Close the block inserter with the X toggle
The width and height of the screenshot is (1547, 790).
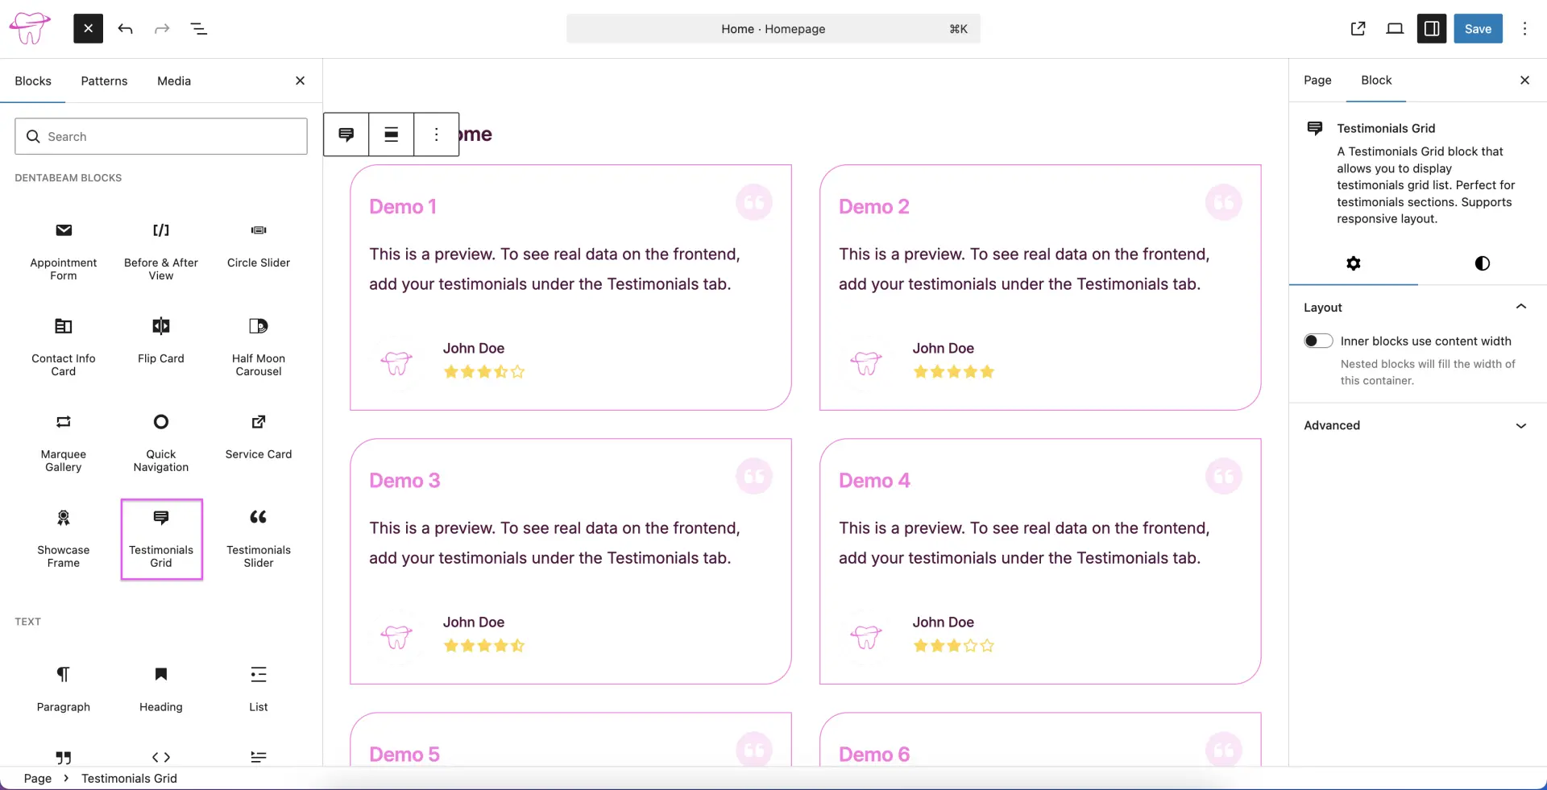tap(88, 29)
